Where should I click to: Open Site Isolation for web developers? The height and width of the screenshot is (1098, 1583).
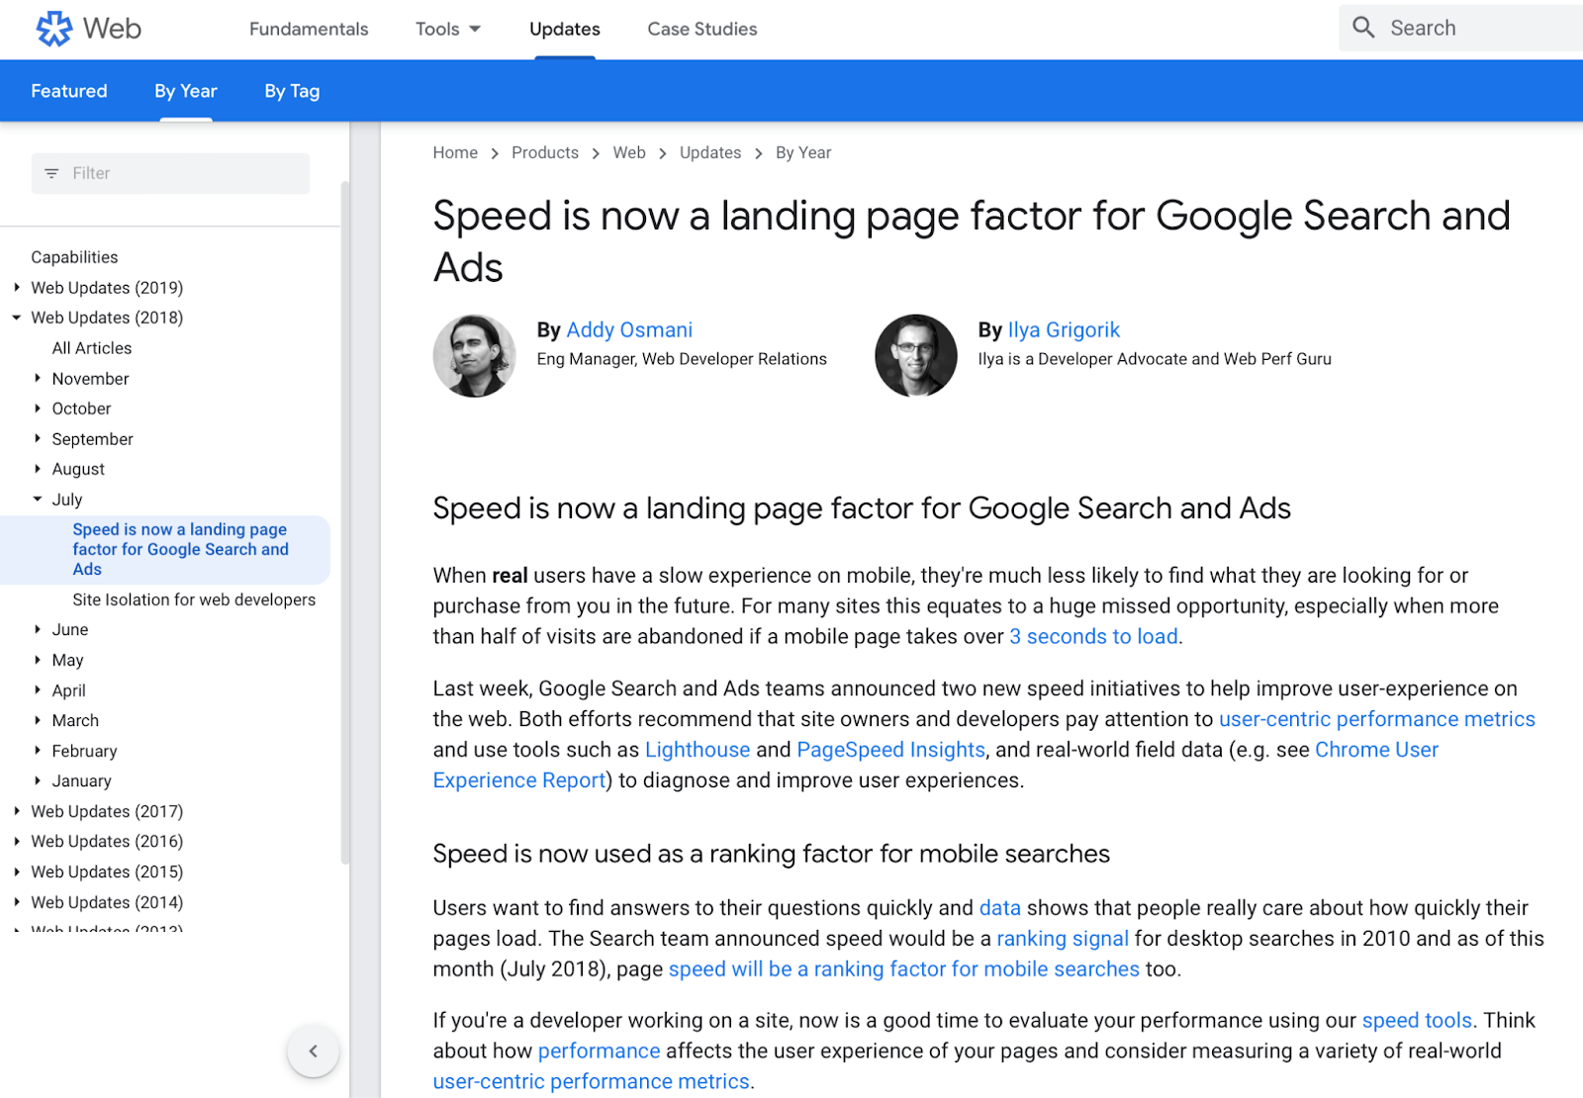click(194, 599)
